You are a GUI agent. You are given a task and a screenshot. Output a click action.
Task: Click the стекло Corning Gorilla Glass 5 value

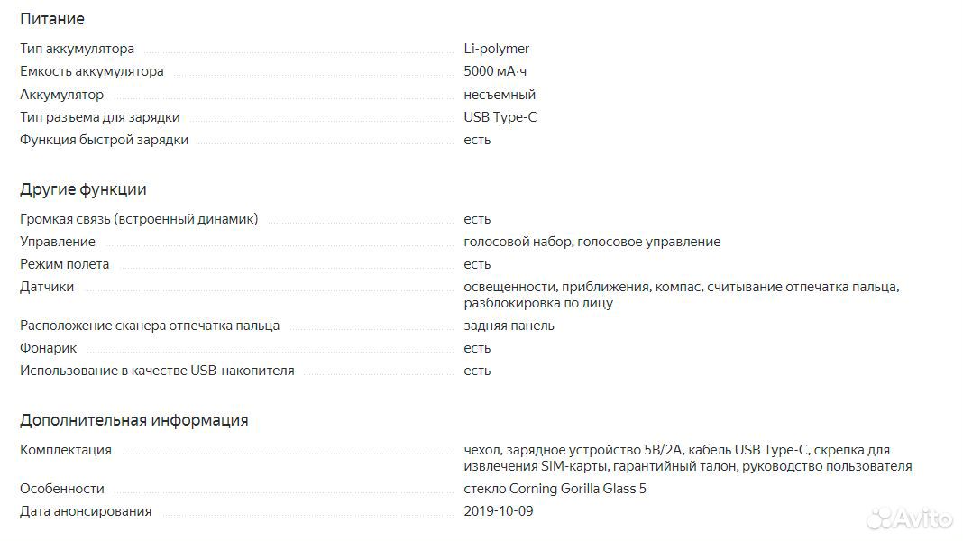click(x=555, y=489)
